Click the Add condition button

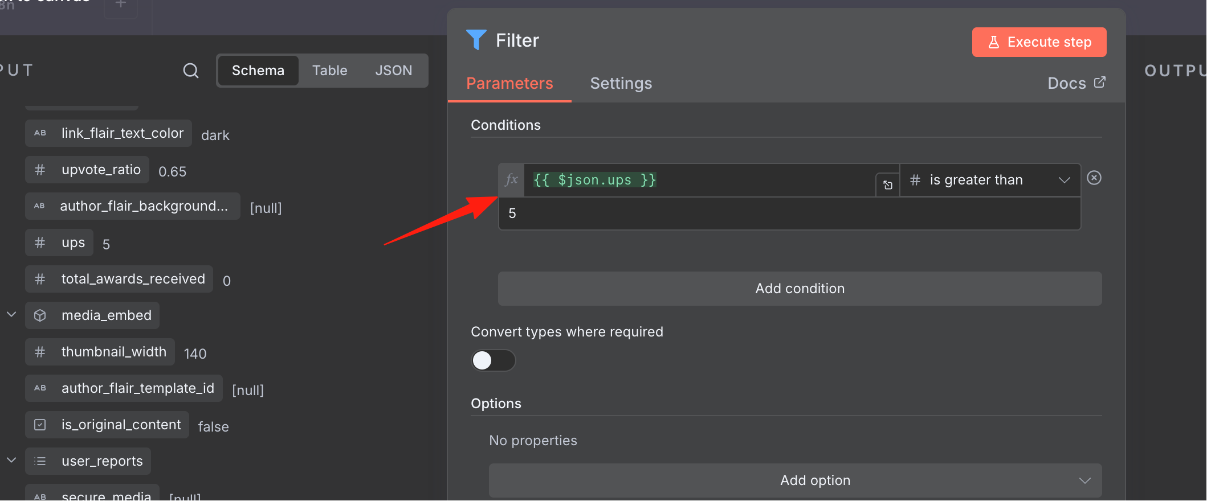(800, 289)
